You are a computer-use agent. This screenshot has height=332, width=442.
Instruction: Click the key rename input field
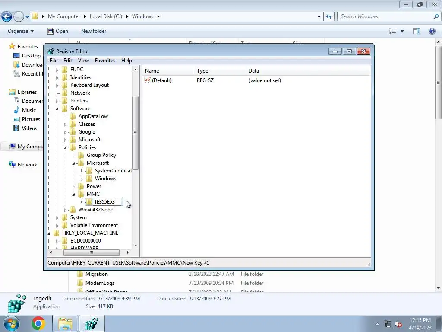point(107,201)
